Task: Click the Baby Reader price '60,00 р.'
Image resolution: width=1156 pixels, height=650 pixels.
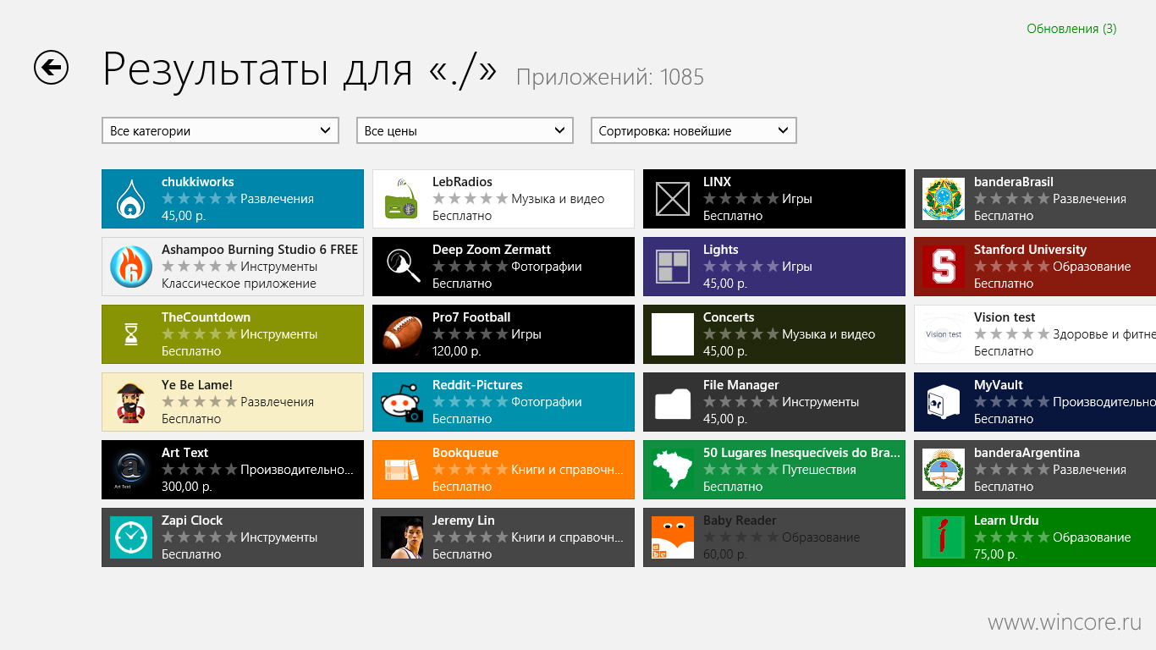Action: [725, 554]
